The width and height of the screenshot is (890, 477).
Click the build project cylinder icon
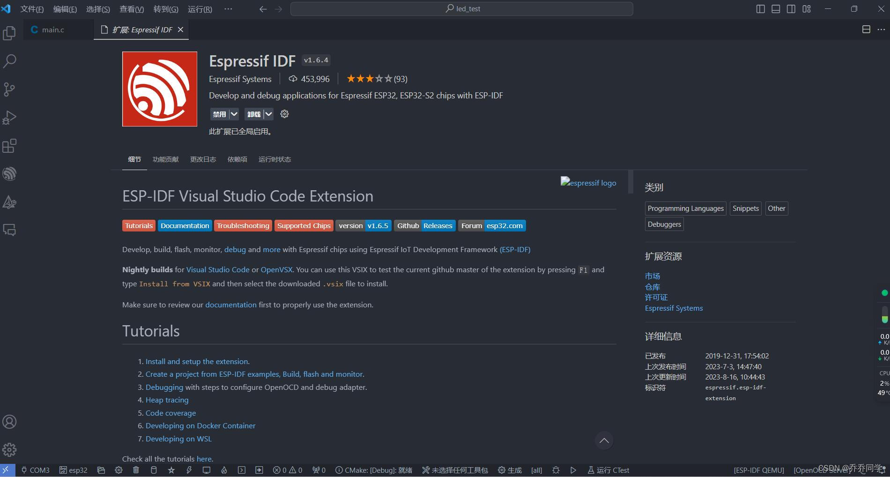click(x=154, y=470)
